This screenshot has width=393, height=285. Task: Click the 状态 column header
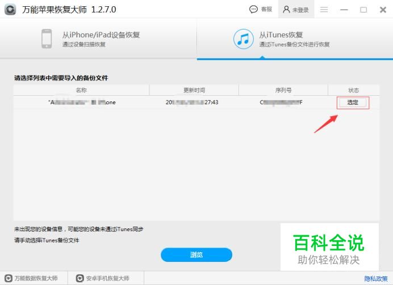click(354, 90)
